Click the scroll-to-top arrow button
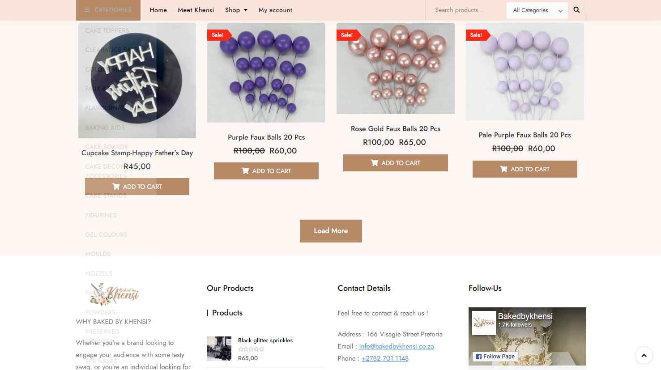 644,356
